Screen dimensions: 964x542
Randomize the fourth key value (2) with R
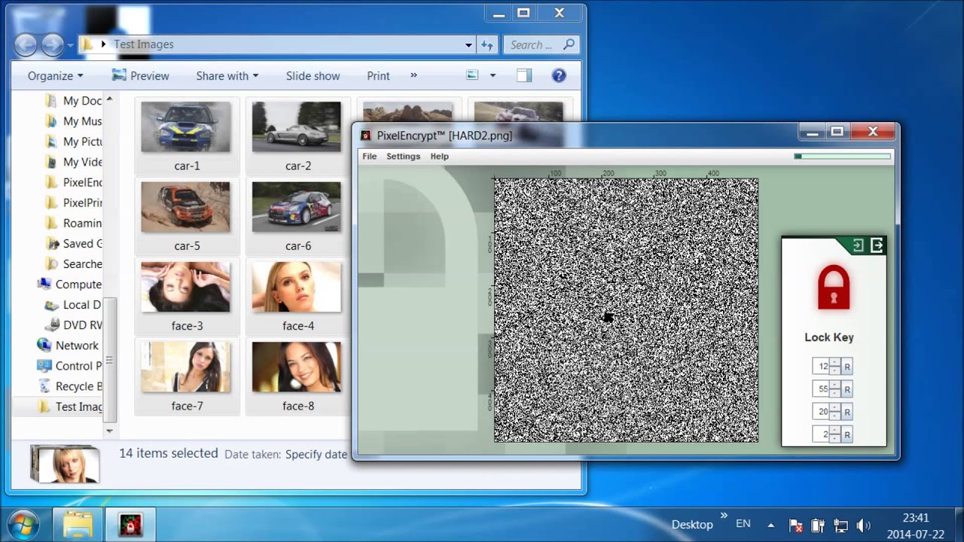click(847, 434)
